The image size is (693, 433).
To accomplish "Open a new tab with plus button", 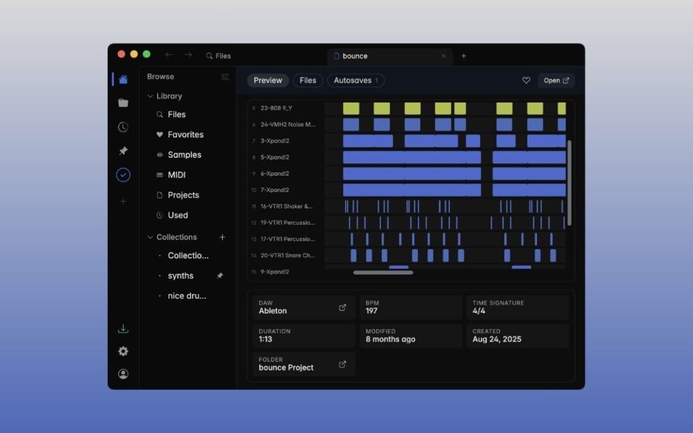I will point(464,56).
